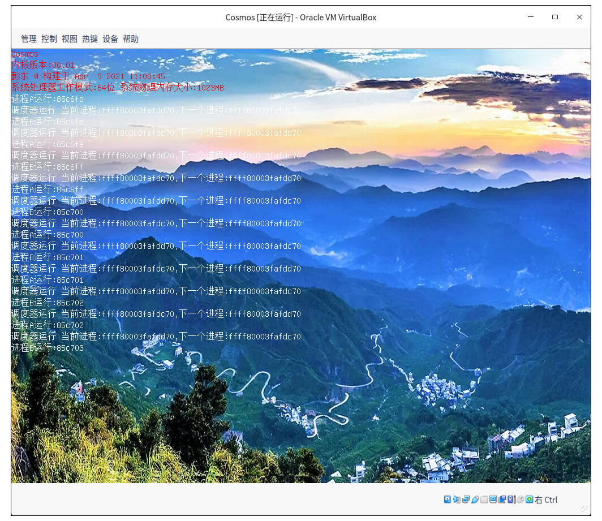Viewport: 602px width, 521px height.
Task: Open the 帮助 menu
Action: click(x=131, y=39)
